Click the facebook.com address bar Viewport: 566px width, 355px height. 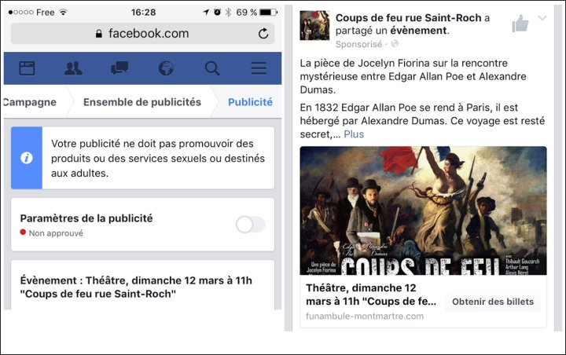(142, 34)
